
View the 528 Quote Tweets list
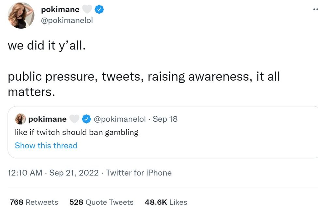101,202
